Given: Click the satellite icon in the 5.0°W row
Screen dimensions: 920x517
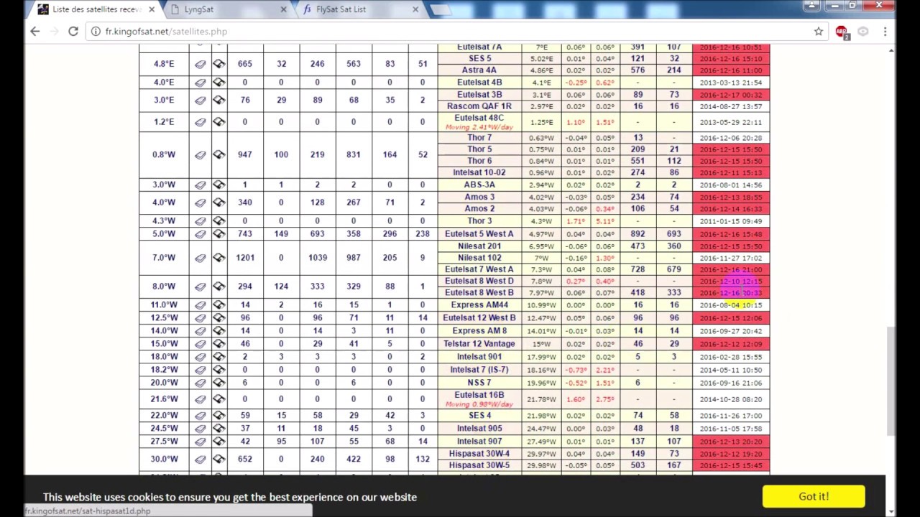Looking at the screenshot, I should pyautogui.click(x=218, y=234).
